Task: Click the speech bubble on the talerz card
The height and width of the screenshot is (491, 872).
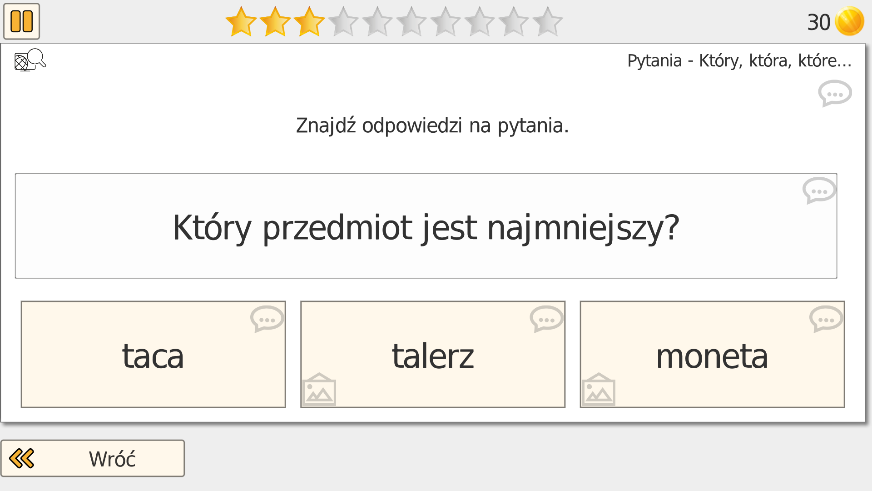Action: 546,320
